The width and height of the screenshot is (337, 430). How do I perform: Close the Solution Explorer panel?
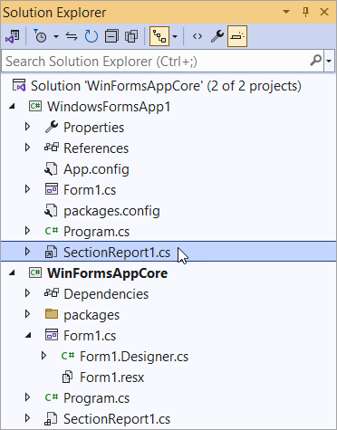pos(324,12)
